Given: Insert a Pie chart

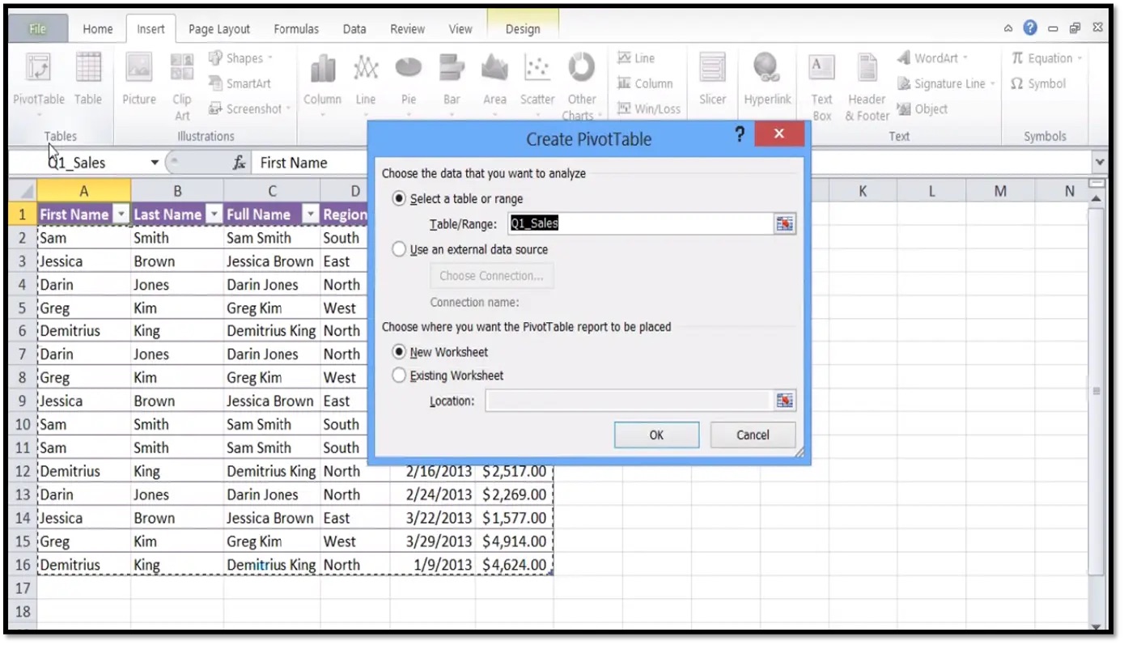Looking at the screenshot, I should coord(408,79).
